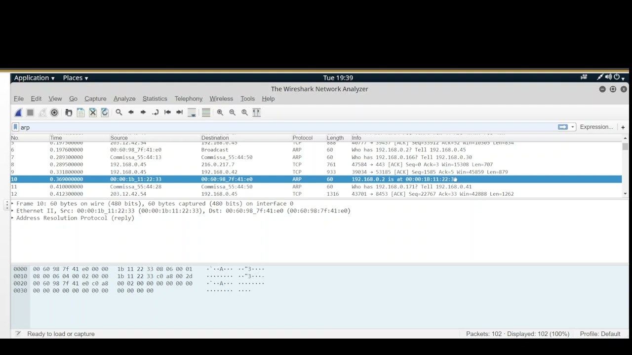Select packet 8 to 216.0.217.7
This screenshot has width=632, height=355.
pyautogui.click(x=316, y=165)
